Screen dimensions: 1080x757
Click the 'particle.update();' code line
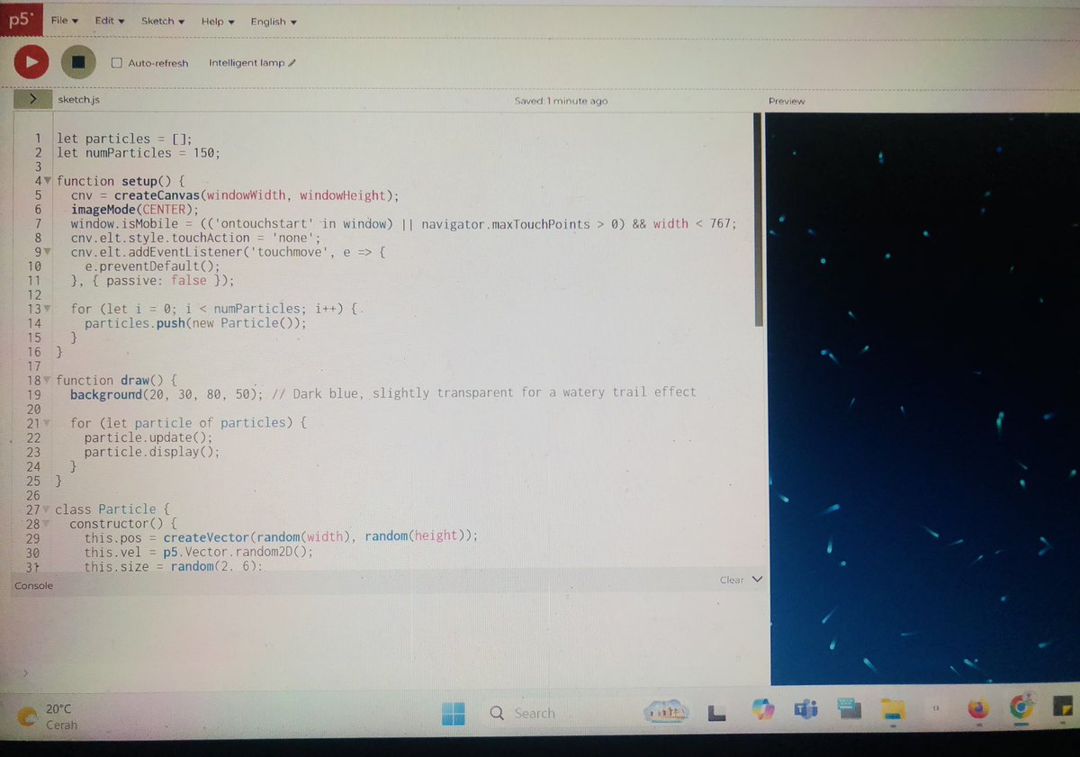click(148, 437)
